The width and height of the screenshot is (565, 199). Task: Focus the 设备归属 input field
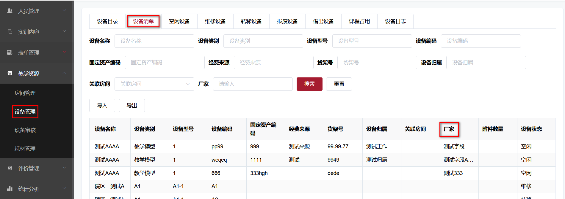click(x=486, y=63)
